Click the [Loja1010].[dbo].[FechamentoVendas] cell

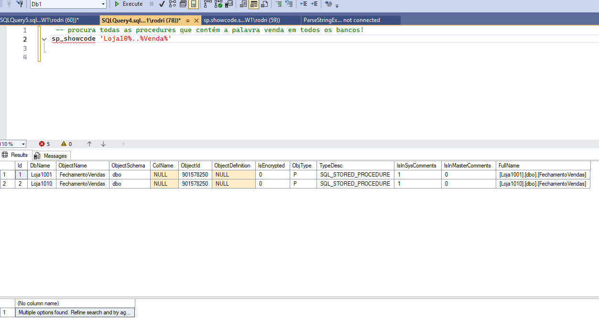tap(544, 184)
